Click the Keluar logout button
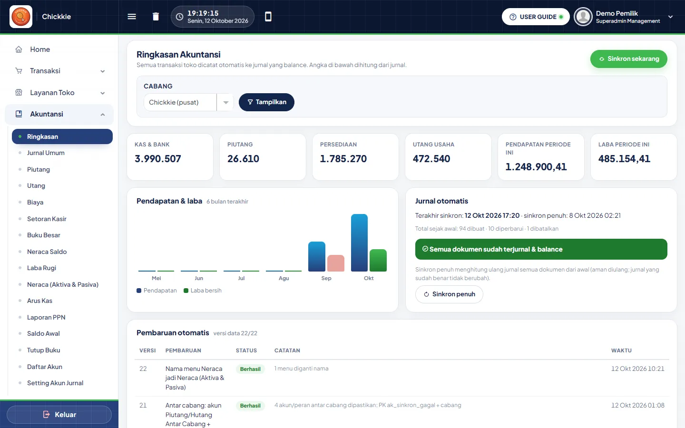Viewport: 685px width, 428px height. 59,415
